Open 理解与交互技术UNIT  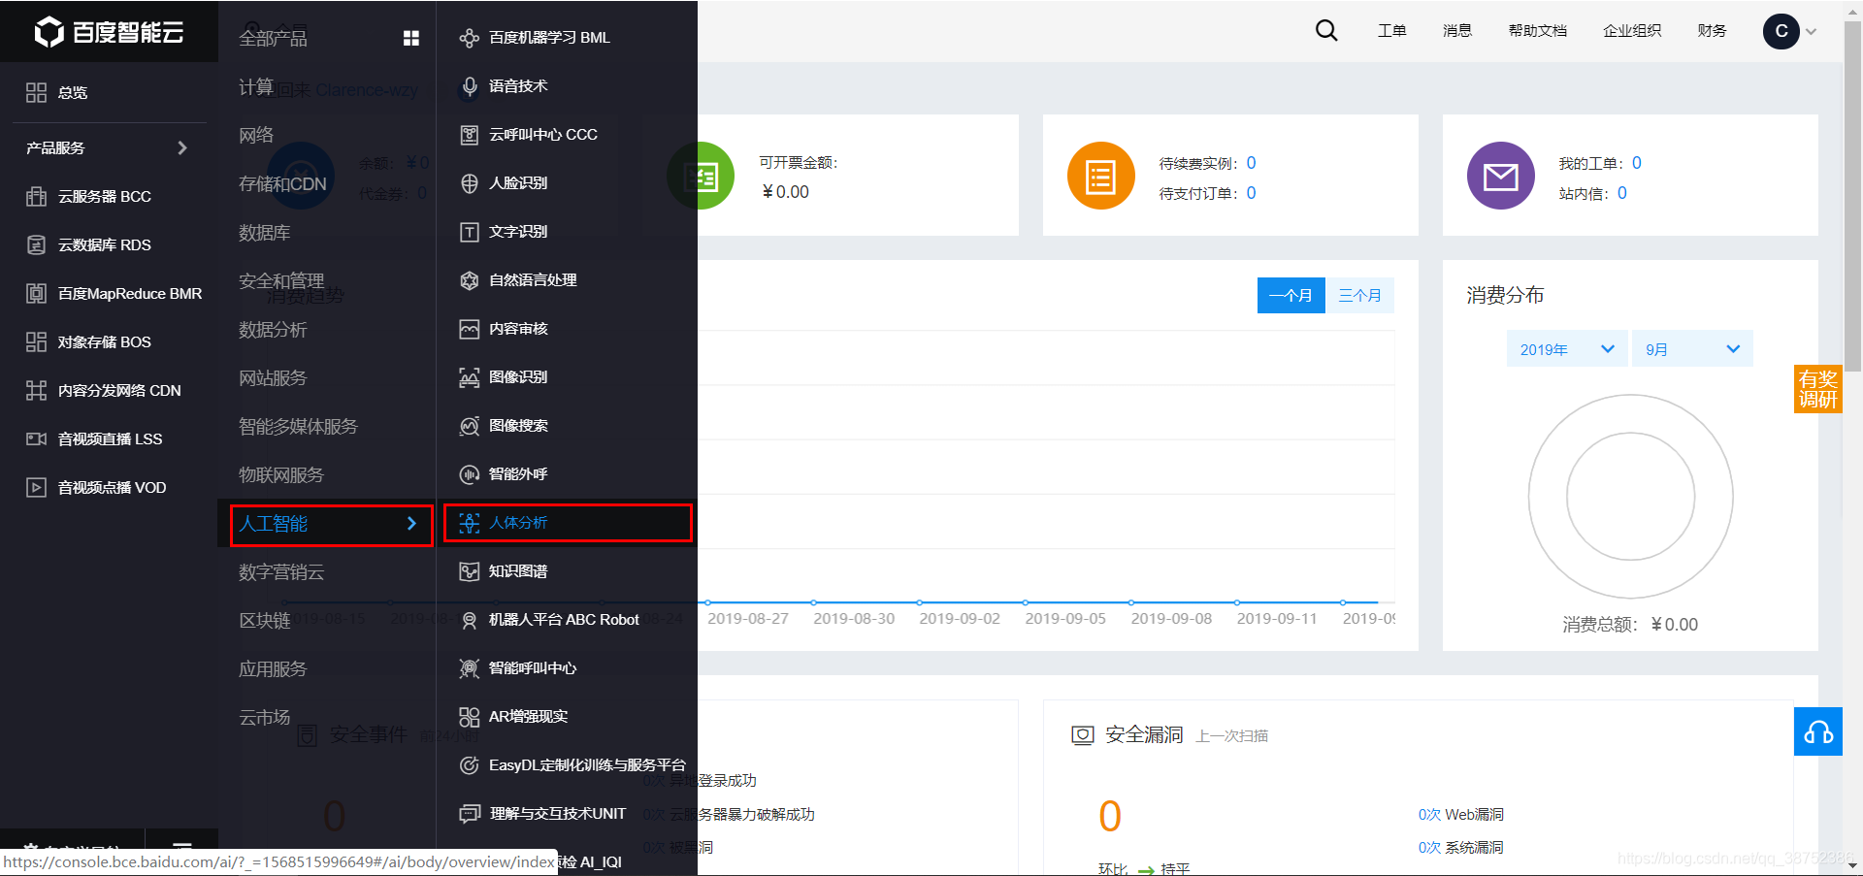(x=543, y=814)
